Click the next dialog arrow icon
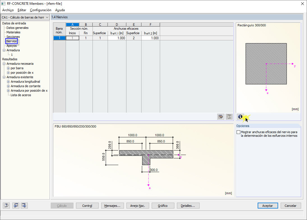The width and height of the screenshot is (307, 220). click(24, 205)
